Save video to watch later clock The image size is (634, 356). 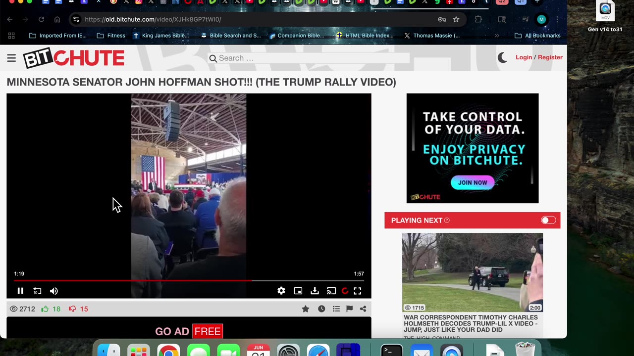click(321, 309)
